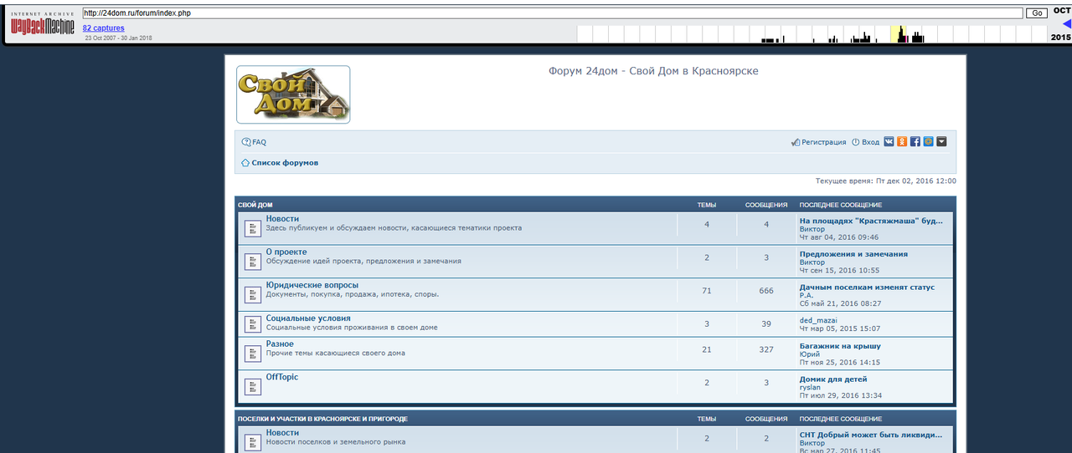Click the Odnoklassniki orange icon
The height and width of the screenshot is (453, 1072).
(x=902, y=142)
